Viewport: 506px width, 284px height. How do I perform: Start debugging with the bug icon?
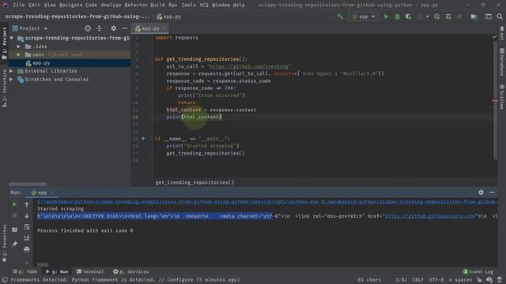click(x=397, y=17)
